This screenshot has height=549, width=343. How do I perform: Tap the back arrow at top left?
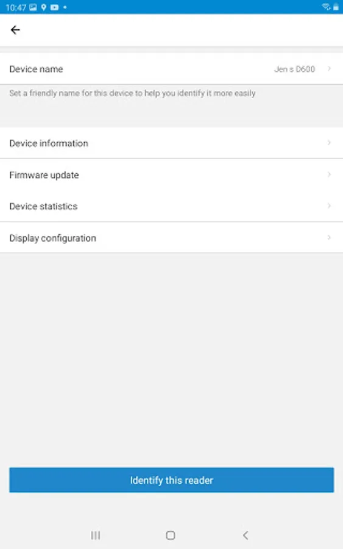[x=15, y=30]
